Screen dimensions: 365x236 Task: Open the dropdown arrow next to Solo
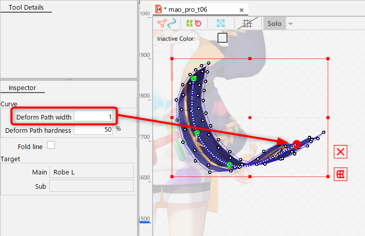pos(290,23)
